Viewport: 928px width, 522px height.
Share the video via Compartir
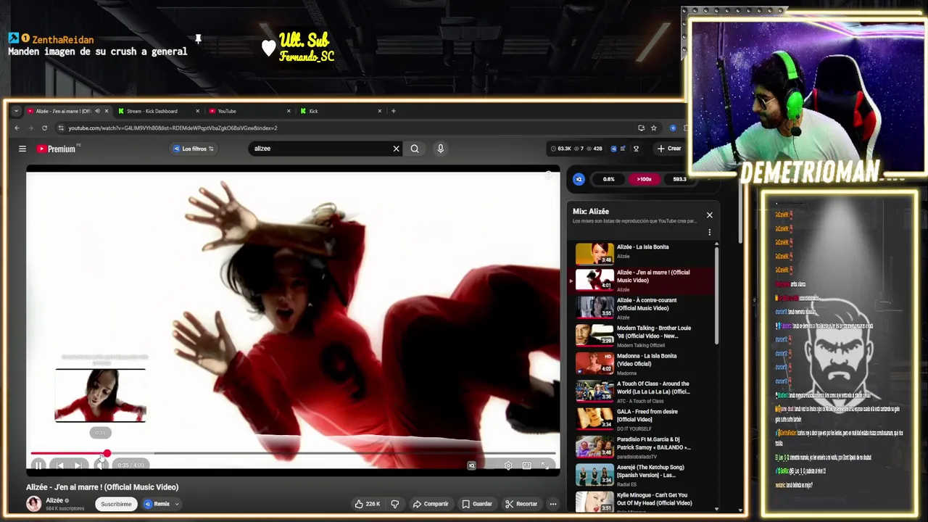click(431, 504)
